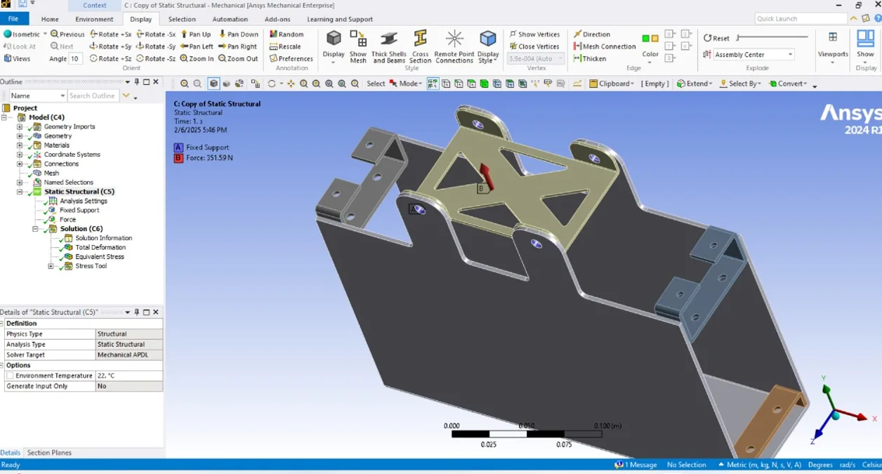Pin the Details panel

click(137, 312)
